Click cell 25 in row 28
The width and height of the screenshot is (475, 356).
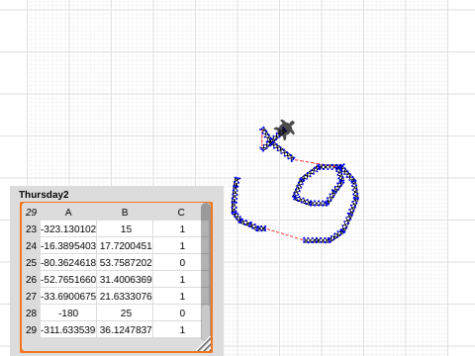click(x=125, y=313)
